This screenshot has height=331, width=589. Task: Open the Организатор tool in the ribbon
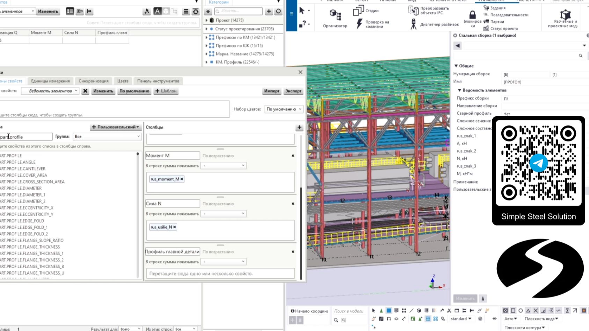click(335, 18)
